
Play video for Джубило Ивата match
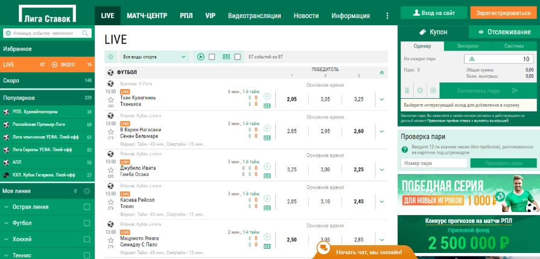267,166
